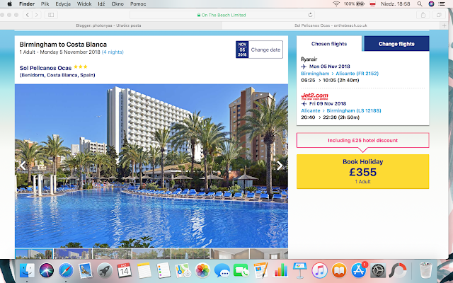453x283 pixels.
Task: Open Numbers chart icon in Dock
Action: [x=280, y=270]
